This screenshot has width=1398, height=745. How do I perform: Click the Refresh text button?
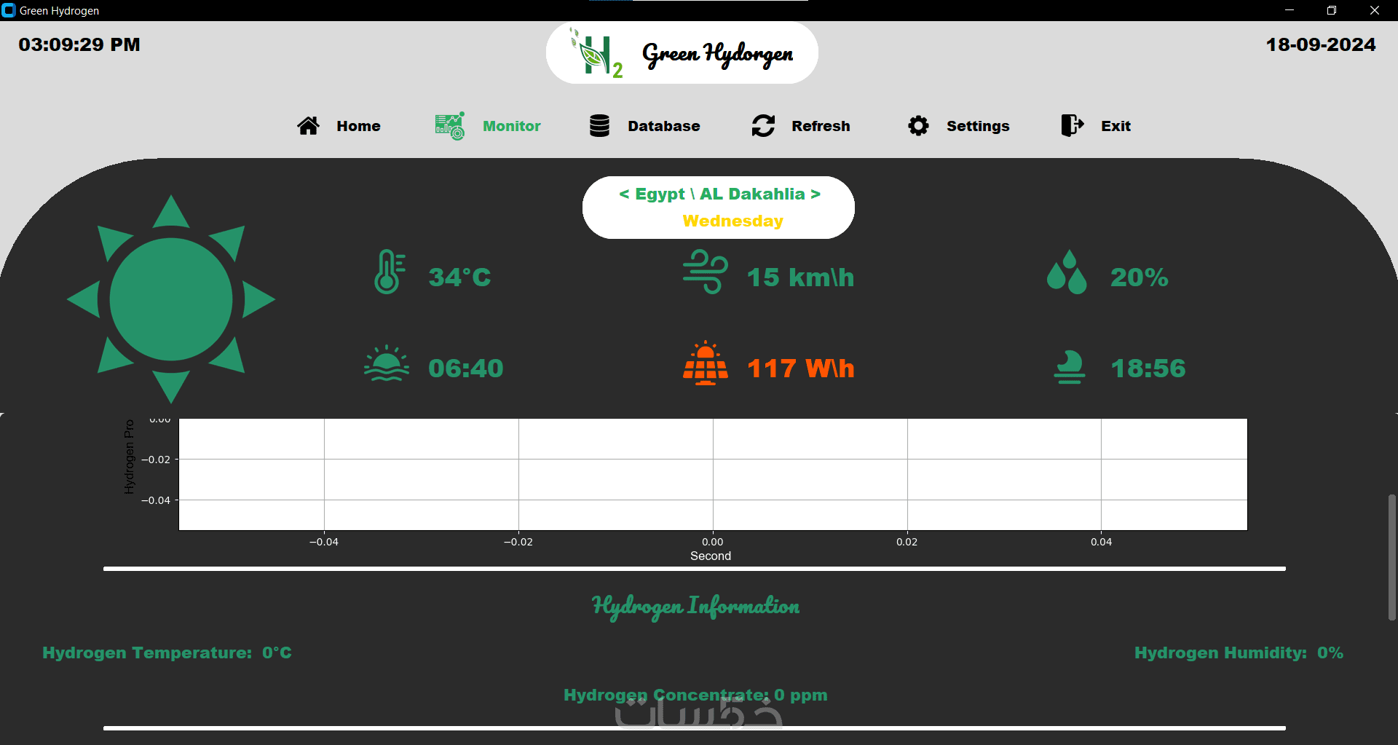[x=821, y=126]
